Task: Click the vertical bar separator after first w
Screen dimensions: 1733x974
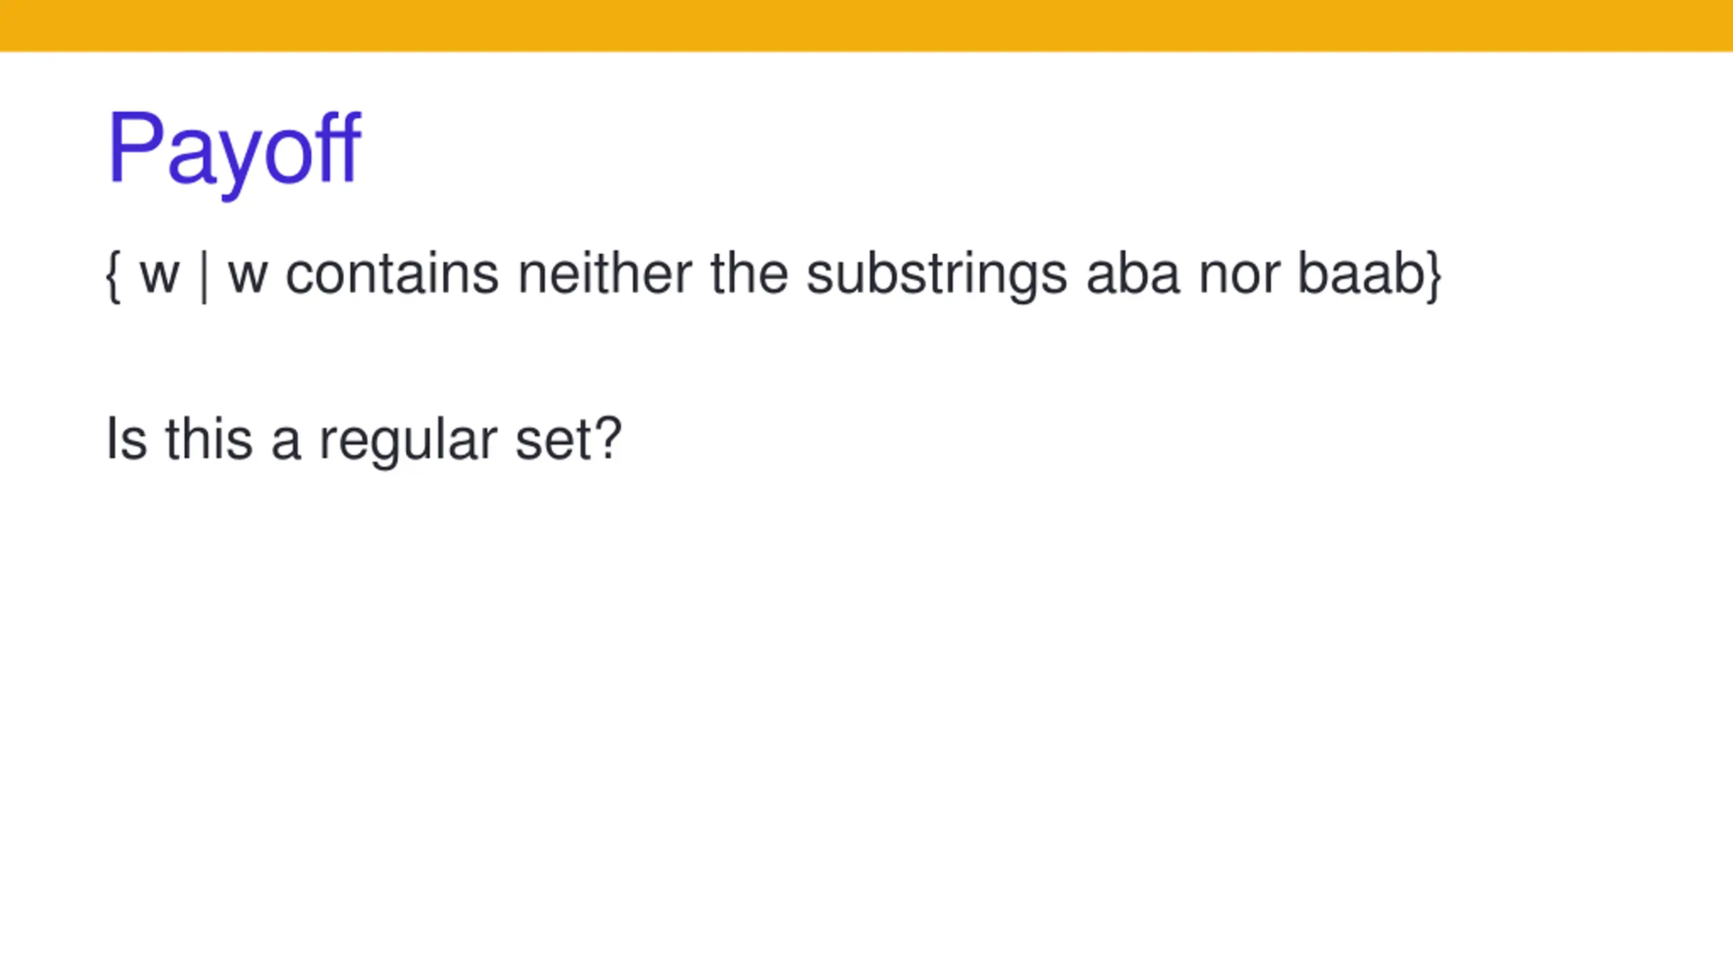Action: tap(204, 277)
